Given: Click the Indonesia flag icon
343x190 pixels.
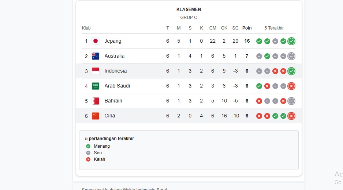Looking at the screenshot, I should (x=96, y=71).
